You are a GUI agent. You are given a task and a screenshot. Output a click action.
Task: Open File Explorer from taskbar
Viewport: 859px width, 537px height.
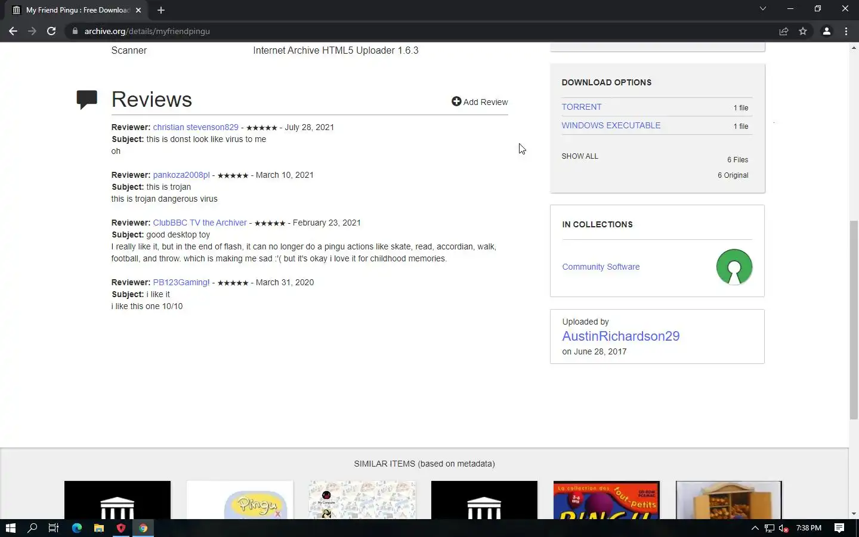[x=99, y=528]
